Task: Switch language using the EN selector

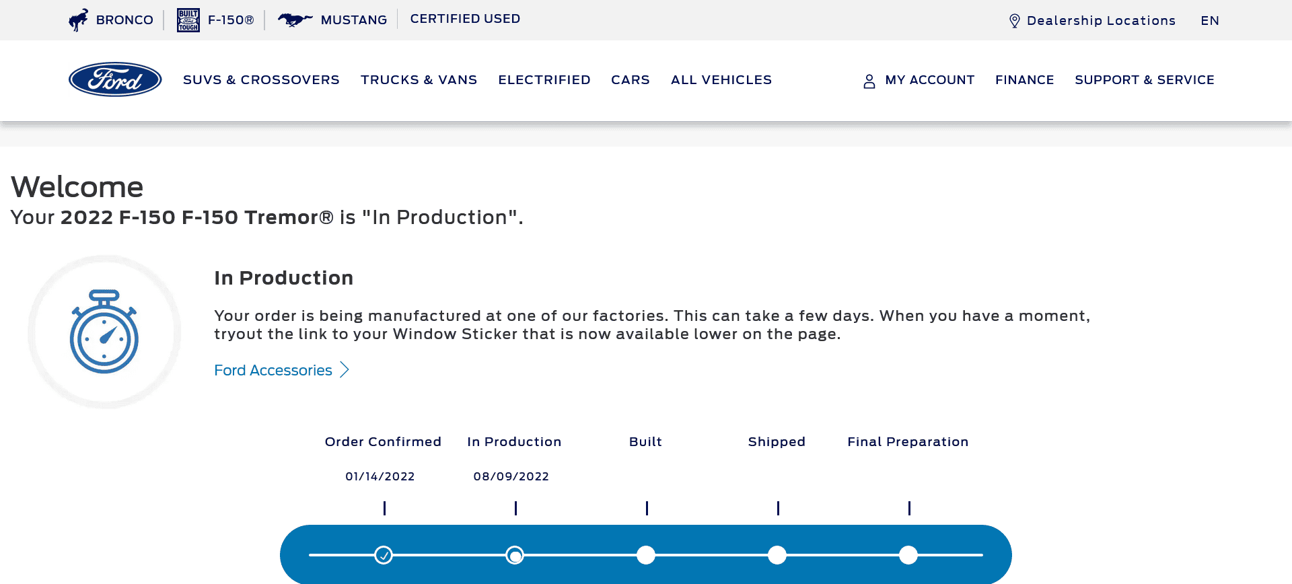Action: pos(1209,21)
